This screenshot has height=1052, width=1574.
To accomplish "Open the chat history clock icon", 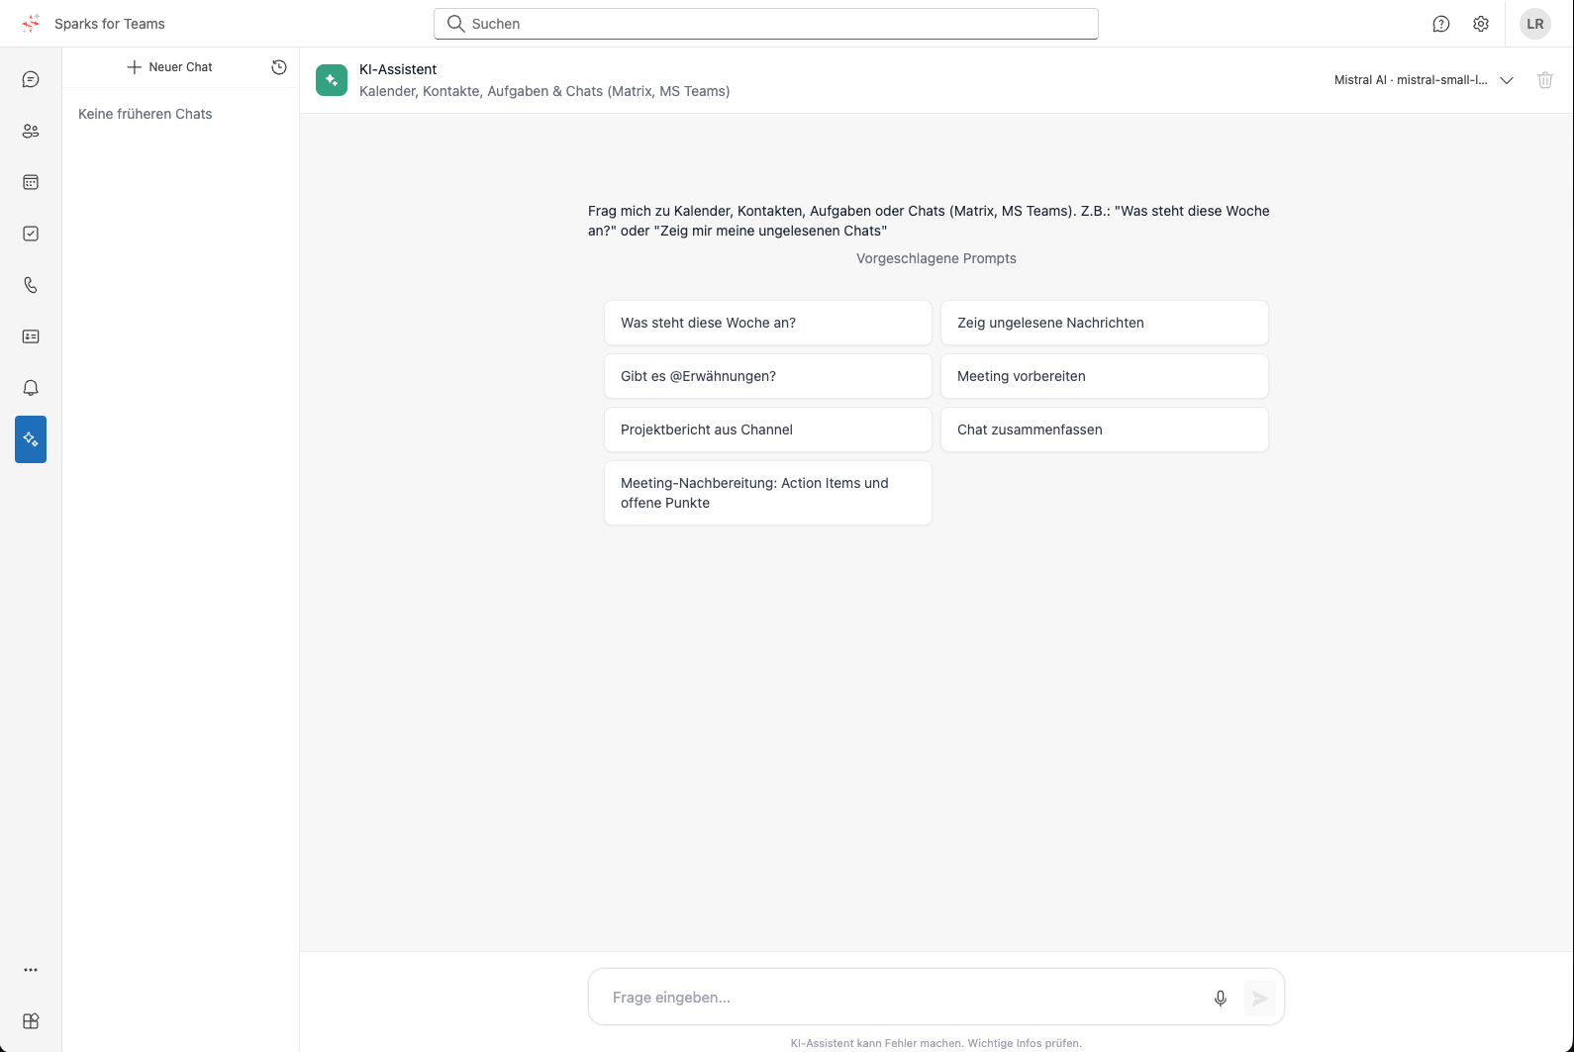I will point(279,66).
